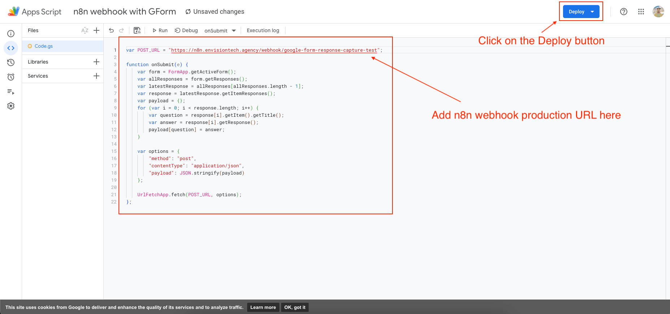Add a library with the plus icon
The image size is (670, 314).
96,62
